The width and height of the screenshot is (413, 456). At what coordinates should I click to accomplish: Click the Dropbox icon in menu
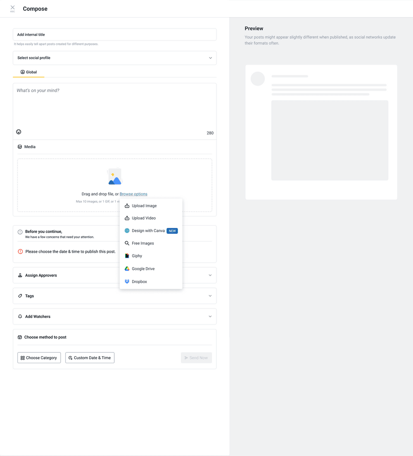point(127,282)
